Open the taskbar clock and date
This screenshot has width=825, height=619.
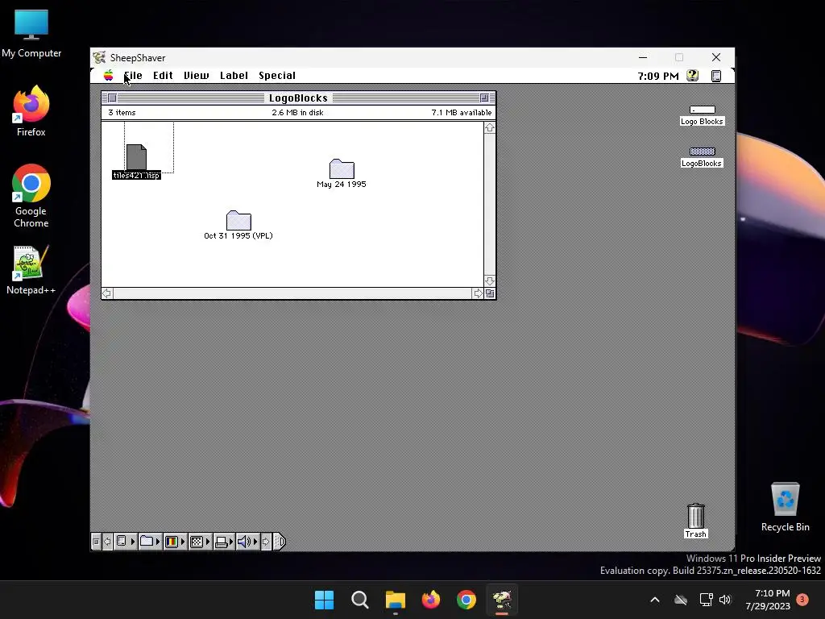[768, 600]
